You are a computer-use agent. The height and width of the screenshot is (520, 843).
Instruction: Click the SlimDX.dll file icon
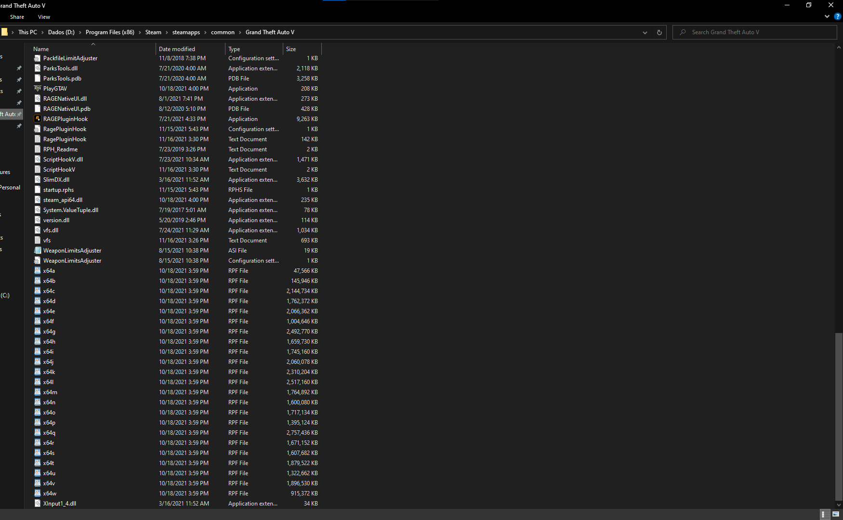38,180
